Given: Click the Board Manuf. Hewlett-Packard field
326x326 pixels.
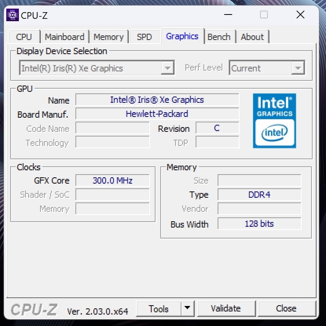Looking at the screenshot, I should 157,114.
